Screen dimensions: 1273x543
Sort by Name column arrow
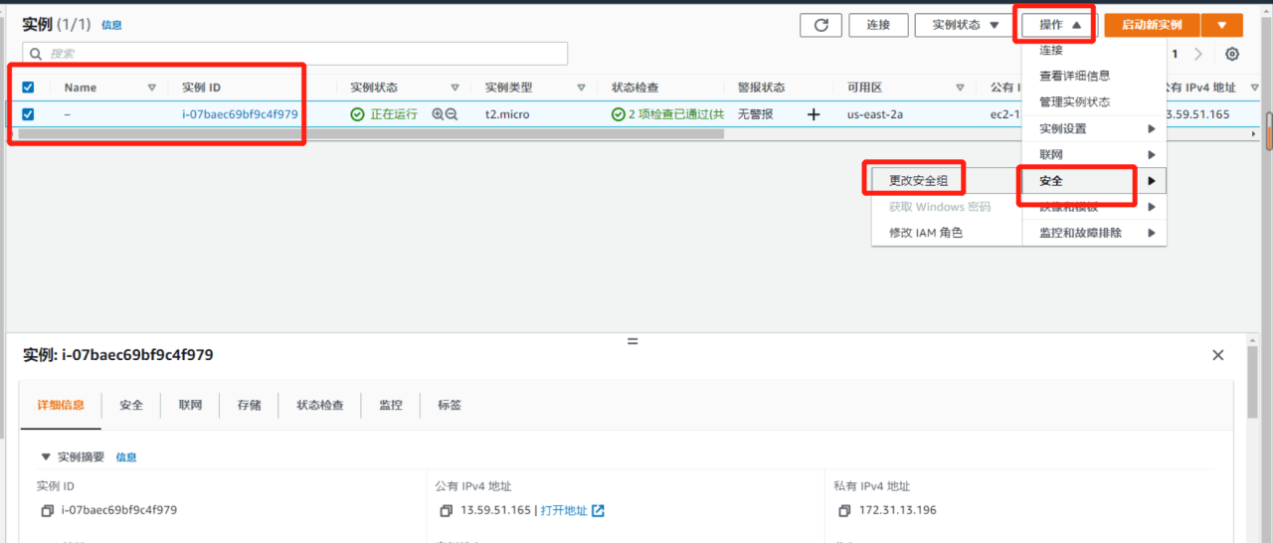coord(152,88)
